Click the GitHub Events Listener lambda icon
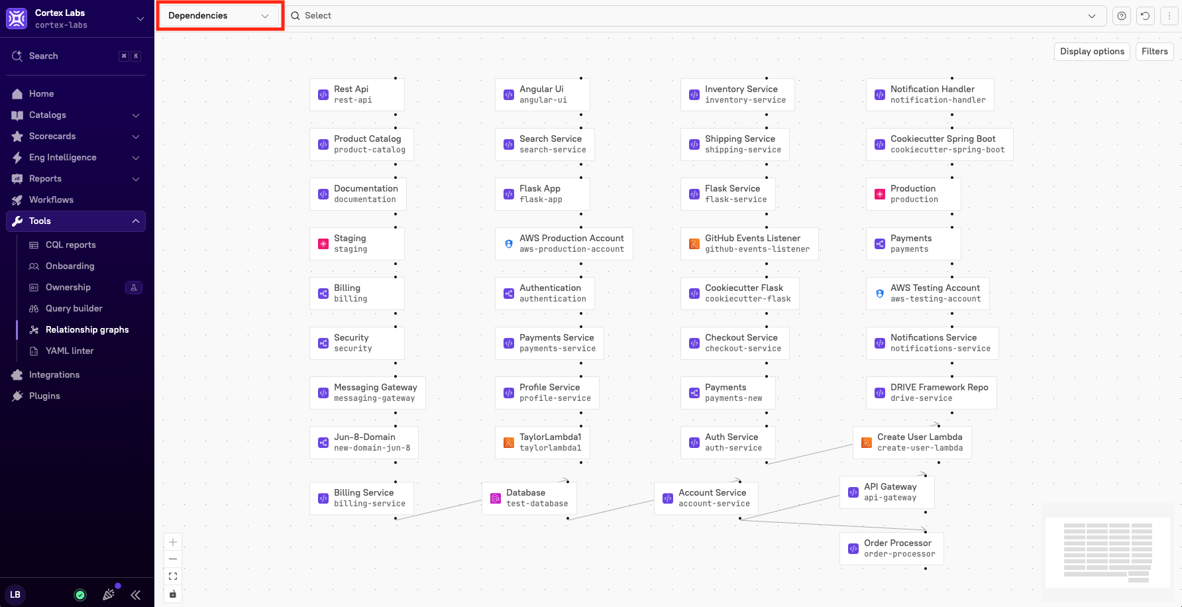Viewport: 1182px width, 607px height. 694,244
